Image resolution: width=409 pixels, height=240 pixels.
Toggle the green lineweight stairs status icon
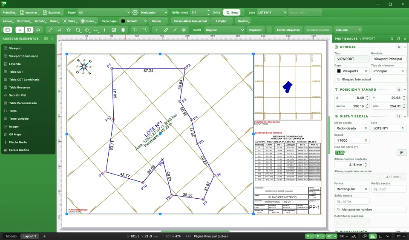372,236
